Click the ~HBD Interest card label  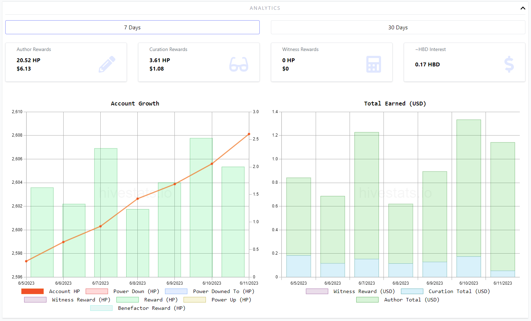(430, 49)
